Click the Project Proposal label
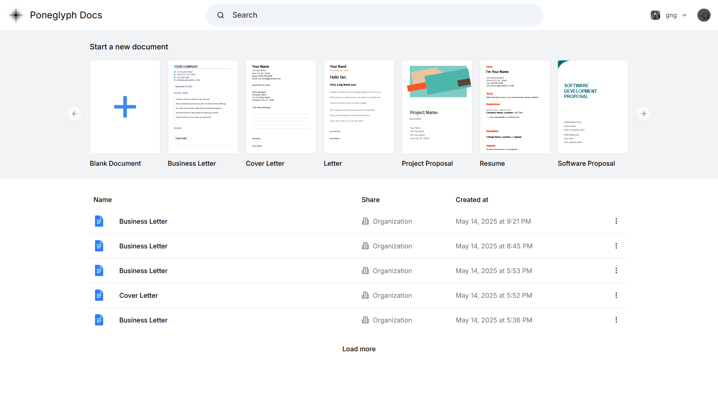718x404 pixels. (x=427, y=163)
